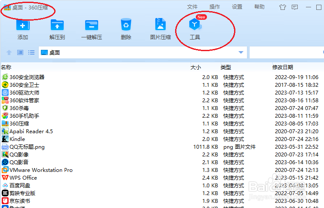Click the 京东读书 icon
This screenshot has height=208, width=324.
click(x=5, y=201)
